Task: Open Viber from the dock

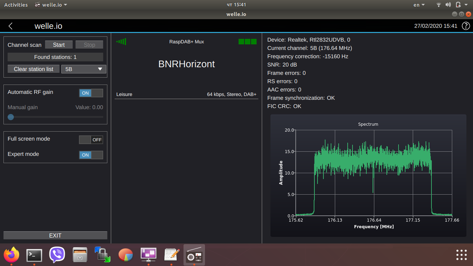Action: click(57, 255)
